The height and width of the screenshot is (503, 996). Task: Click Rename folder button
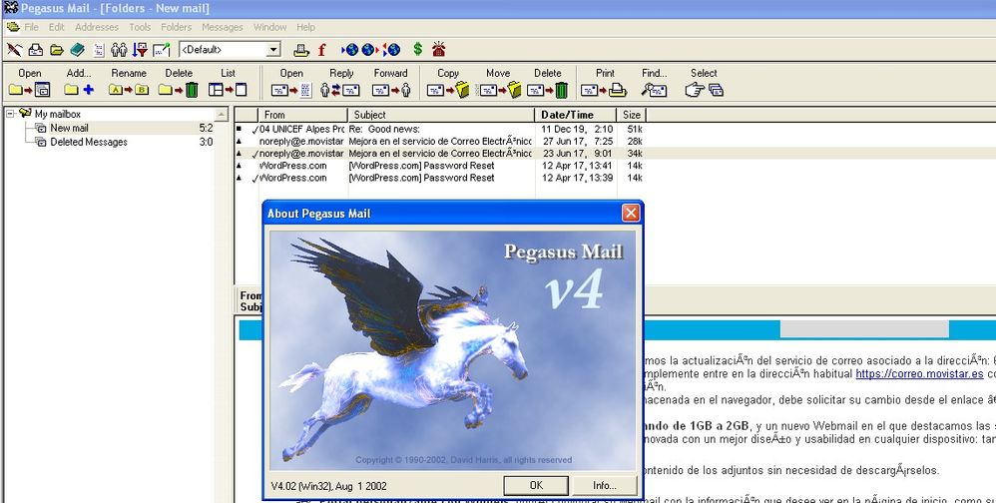tap(129, 83)
